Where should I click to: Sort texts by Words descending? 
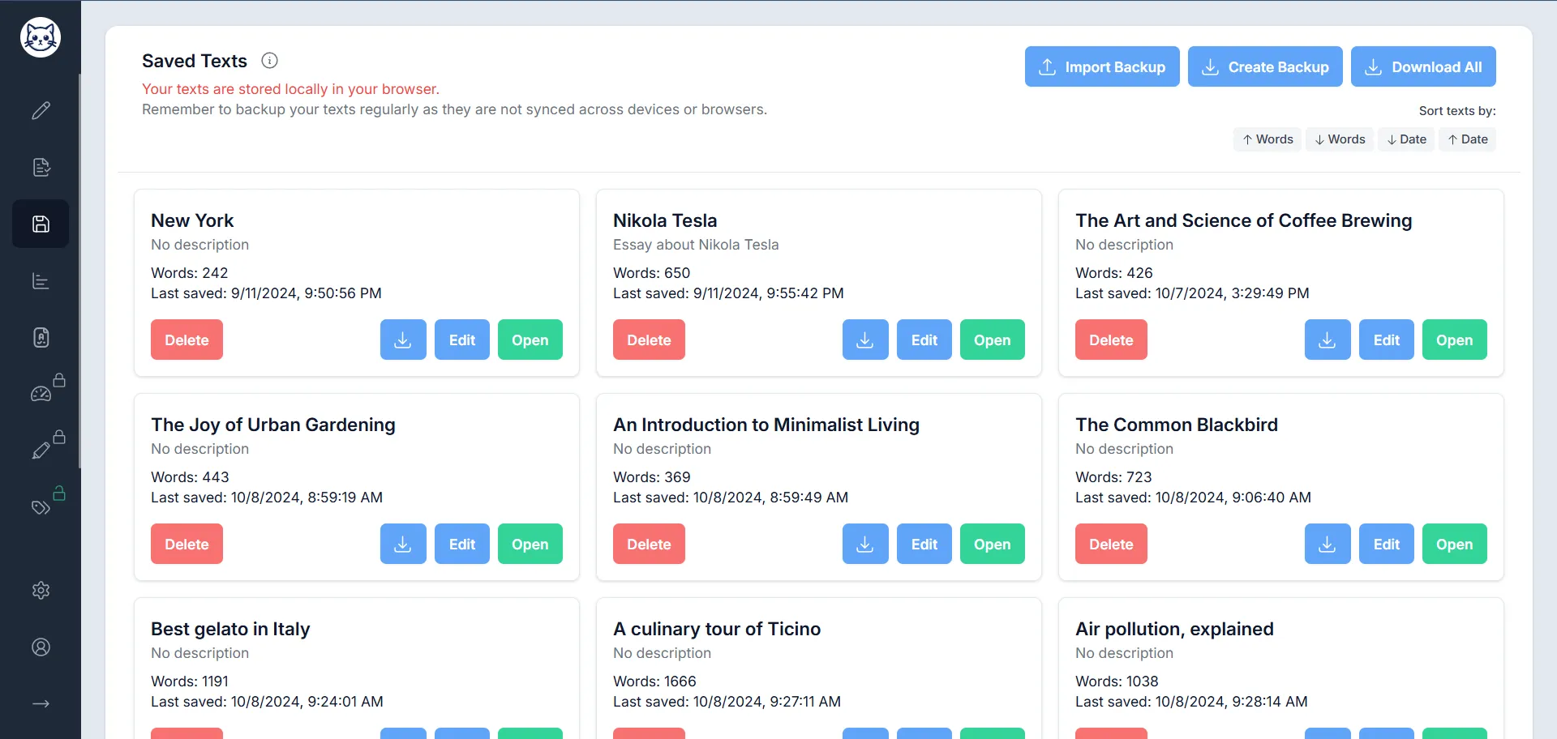click(x=1340, y=139)
